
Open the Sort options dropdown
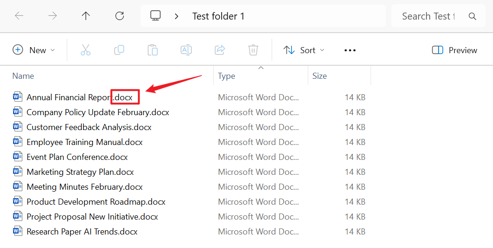[x=304, y=50]
